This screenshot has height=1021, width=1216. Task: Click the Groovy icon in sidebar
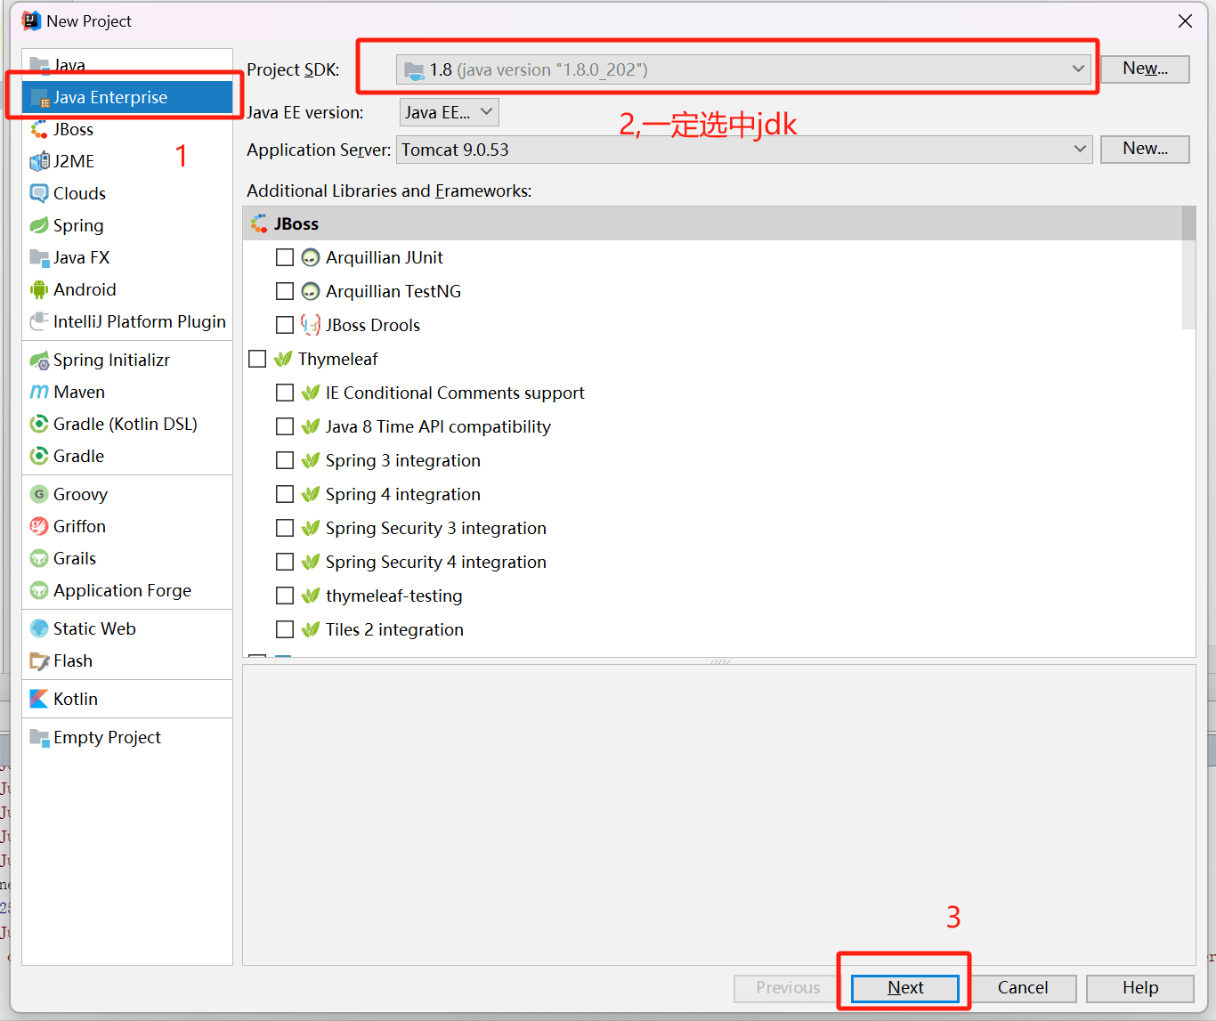click(x=39, y=495)
